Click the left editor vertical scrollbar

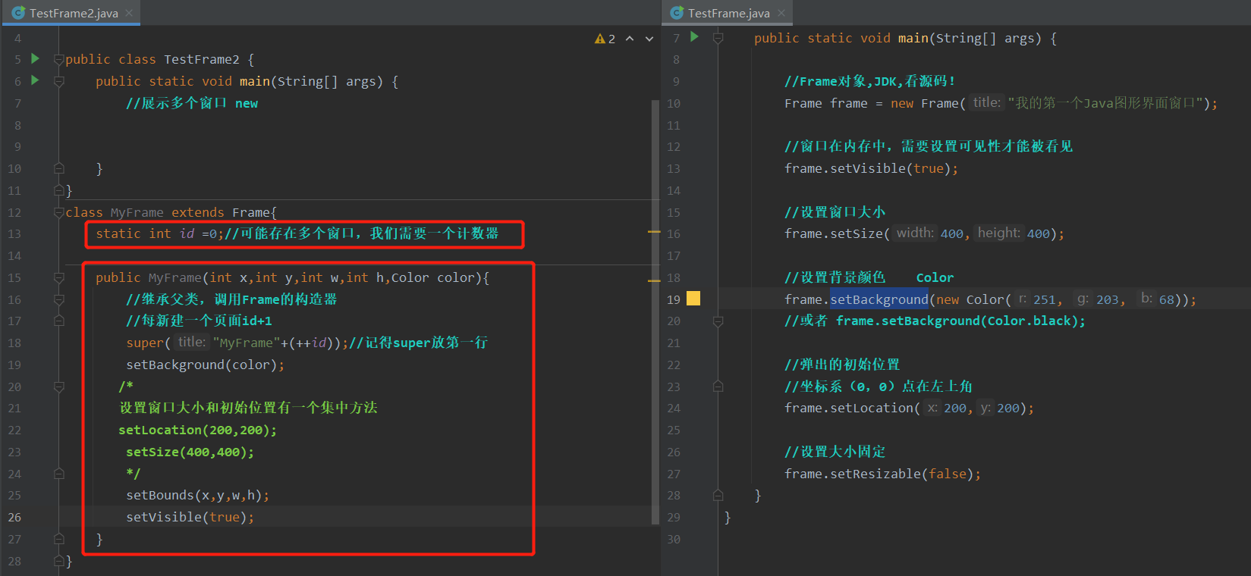pyautogui.click(x=655, y=311)
